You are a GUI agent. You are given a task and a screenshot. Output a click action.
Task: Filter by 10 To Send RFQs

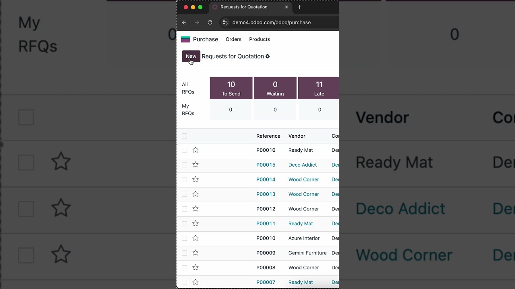pos(231,88)
